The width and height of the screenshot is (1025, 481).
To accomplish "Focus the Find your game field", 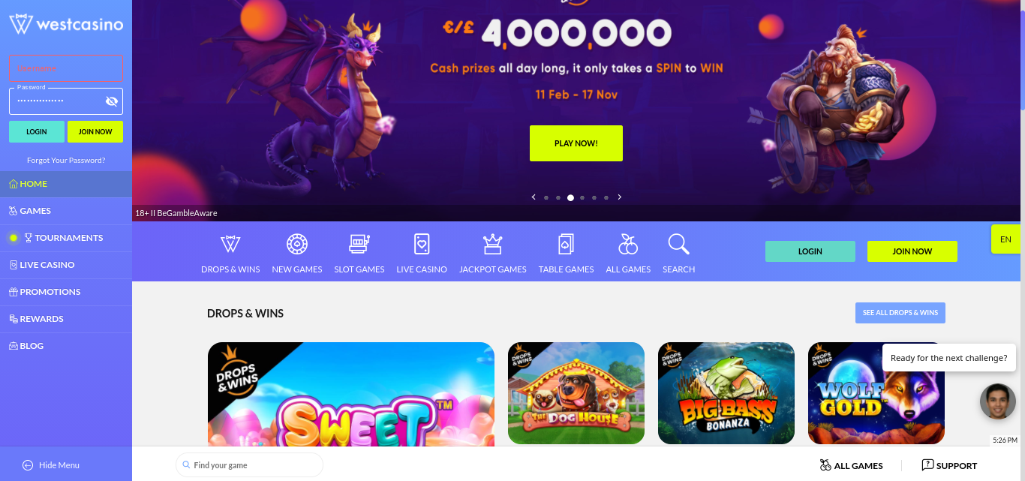I will (249, 465).
